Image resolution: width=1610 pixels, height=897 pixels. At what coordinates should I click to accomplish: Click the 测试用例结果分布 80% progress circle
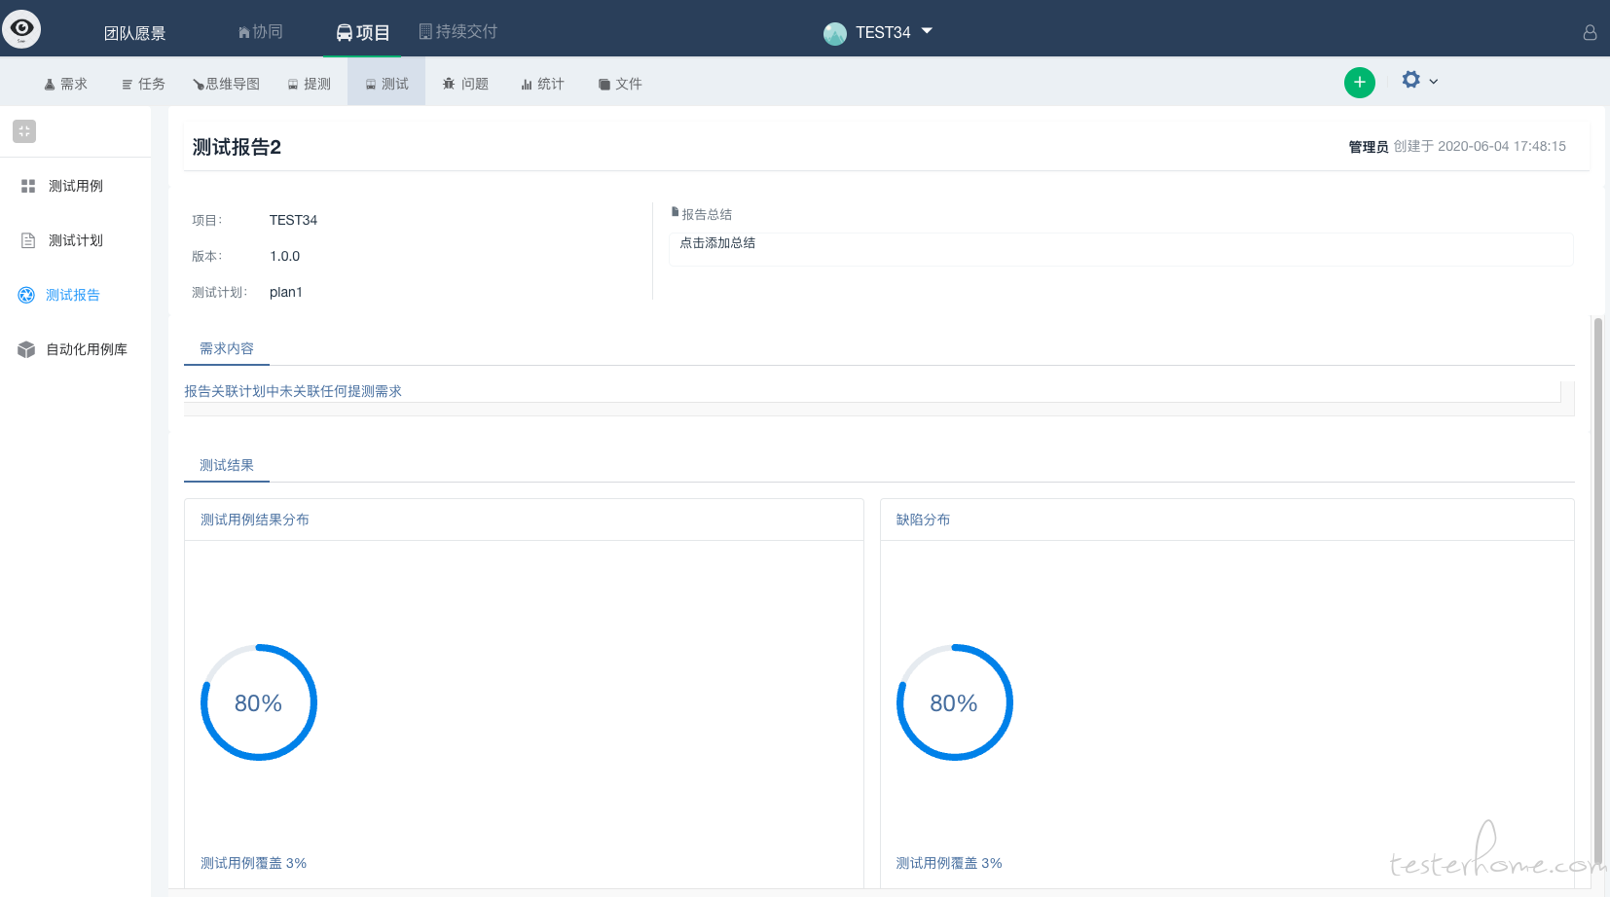pos(259,702)
